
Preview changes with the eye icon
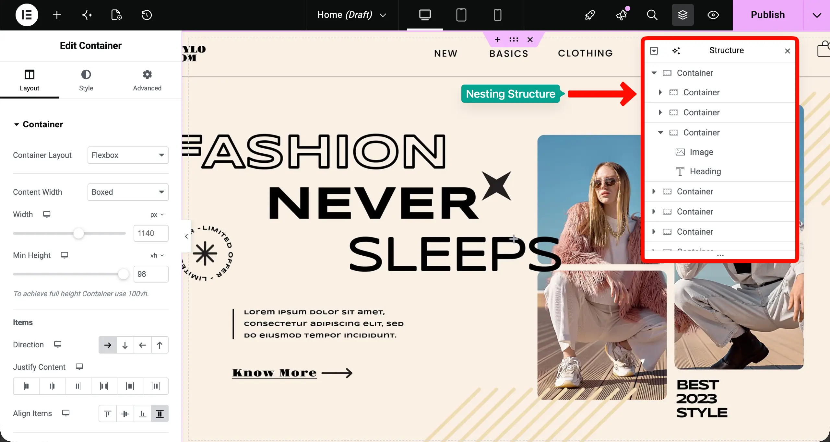click(713, 15)
